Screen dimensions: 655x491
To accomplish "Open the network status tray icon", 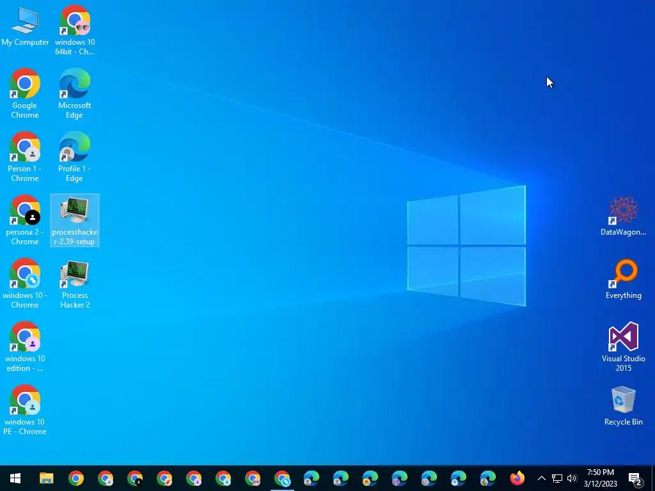I will coord(557,478).
